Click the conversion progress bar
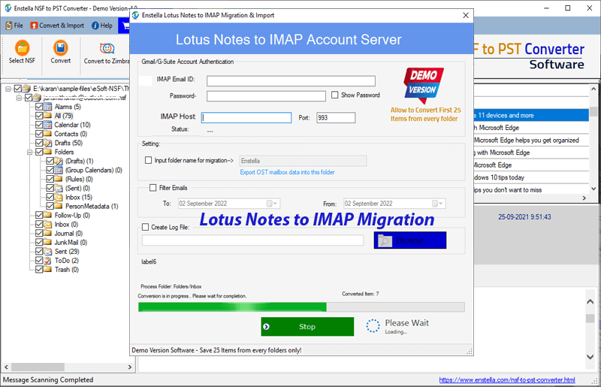The image size is (601, 387). point(302,307)
